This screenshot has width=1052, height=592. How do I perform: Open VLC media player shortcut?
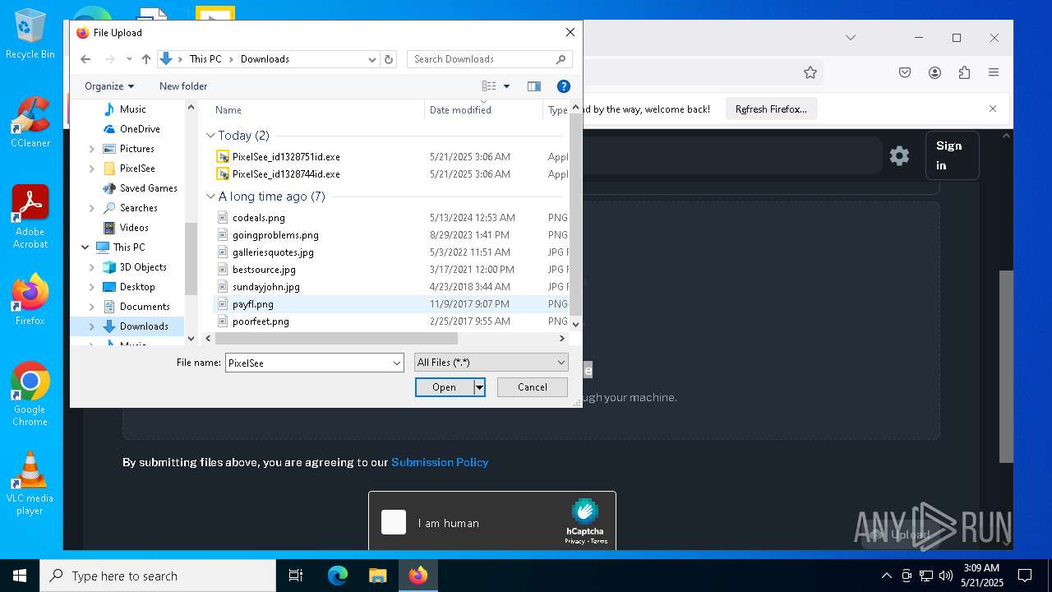tap(30, 483)
